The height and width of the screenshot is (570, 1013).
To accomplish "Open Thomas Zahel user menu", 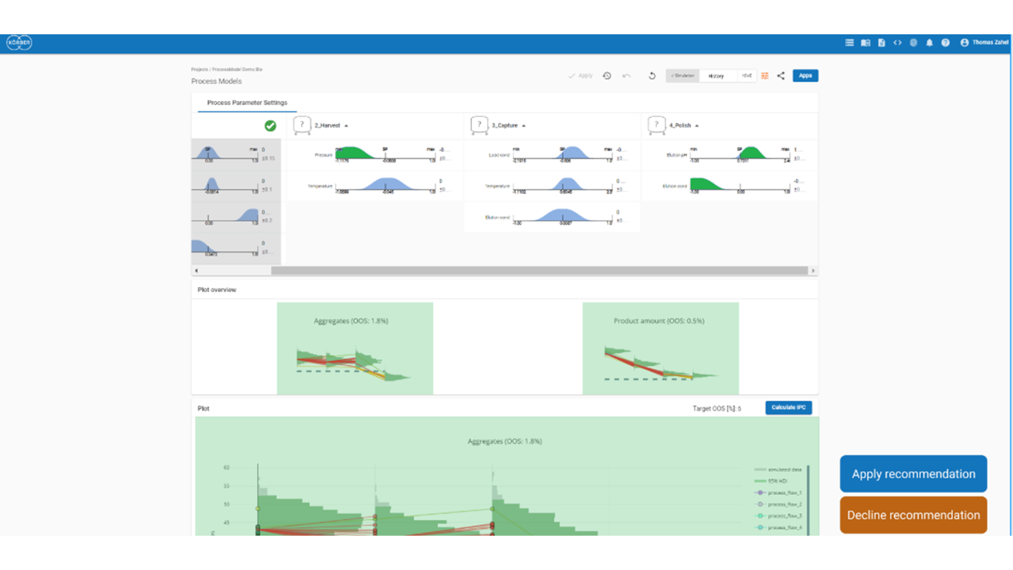I will click(x=984, y=43).
